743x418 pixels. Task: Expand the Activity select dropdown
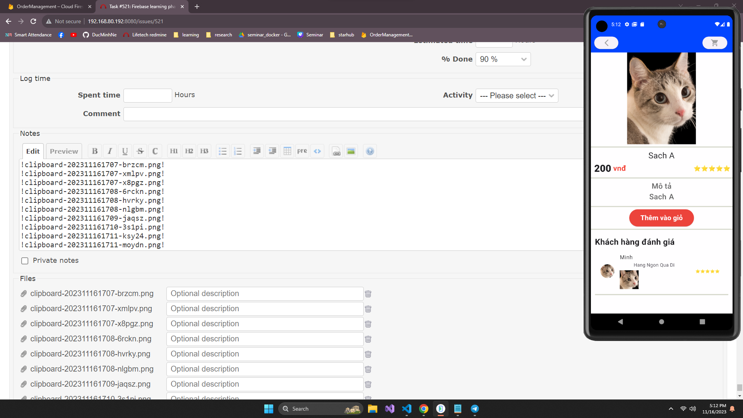pyautogui.click(x=517, y=96)
